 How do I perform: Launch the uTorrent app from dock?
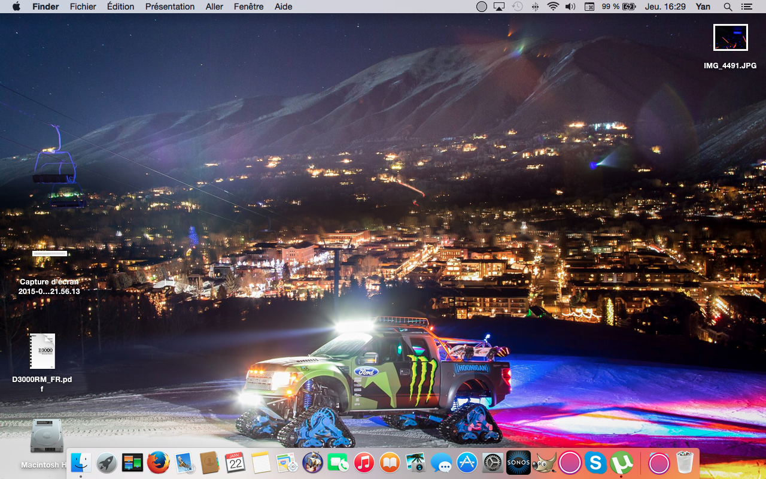click(x=622, y=462)
